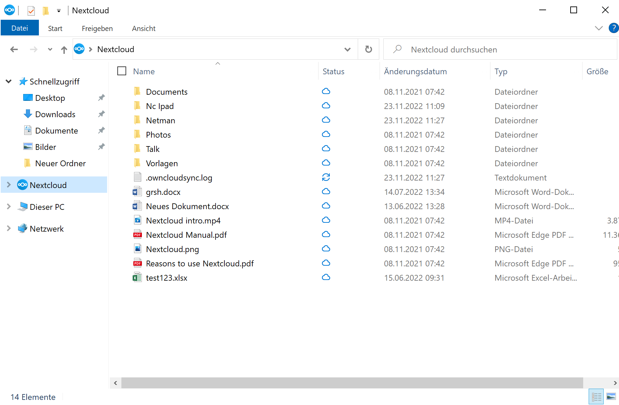Click the sync-in-progress status icon of .owncloudsync.log

pyautogui.click(x=326, y=177)
